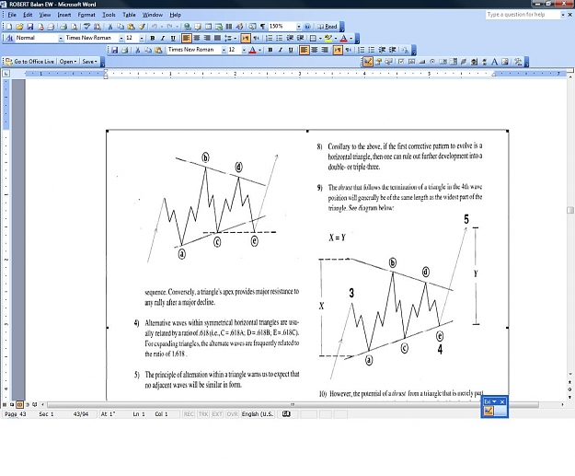575x476 pixels.
Task: Toggle the OVR indicator in status bar
Action: click(232, 414)
